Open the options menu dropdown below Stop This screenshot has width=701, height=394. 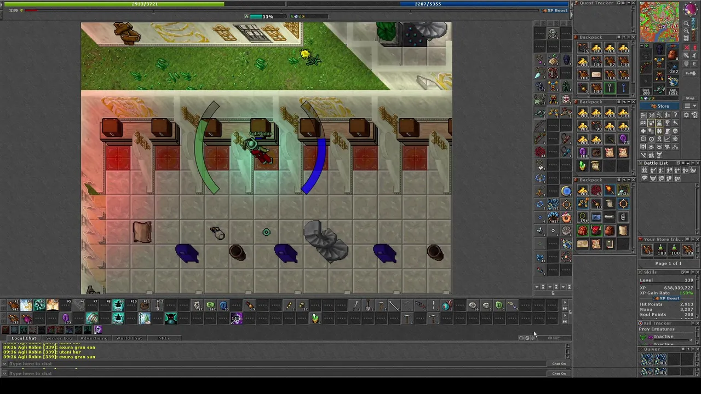pyautogui.click(x=690, y=106)
